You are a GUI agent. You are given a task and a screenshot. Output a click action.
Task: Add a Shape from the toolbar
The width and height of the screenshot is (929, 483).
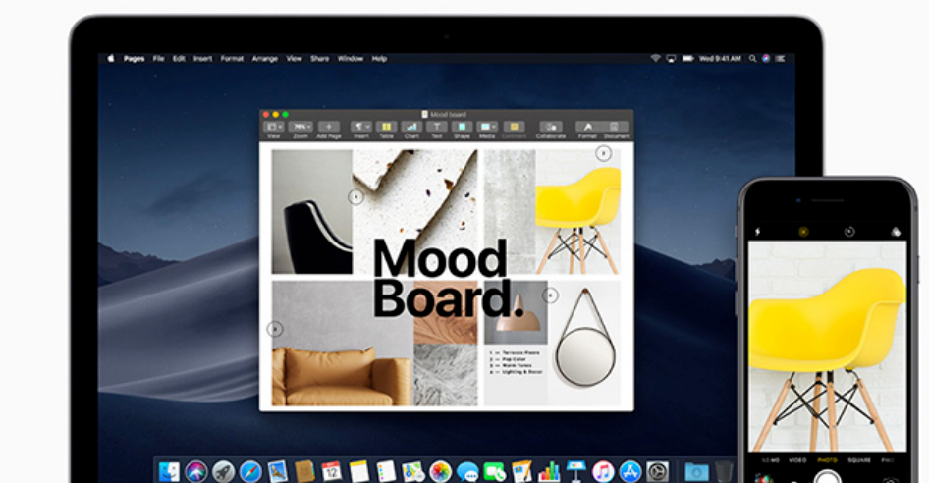tap(462, 127)
